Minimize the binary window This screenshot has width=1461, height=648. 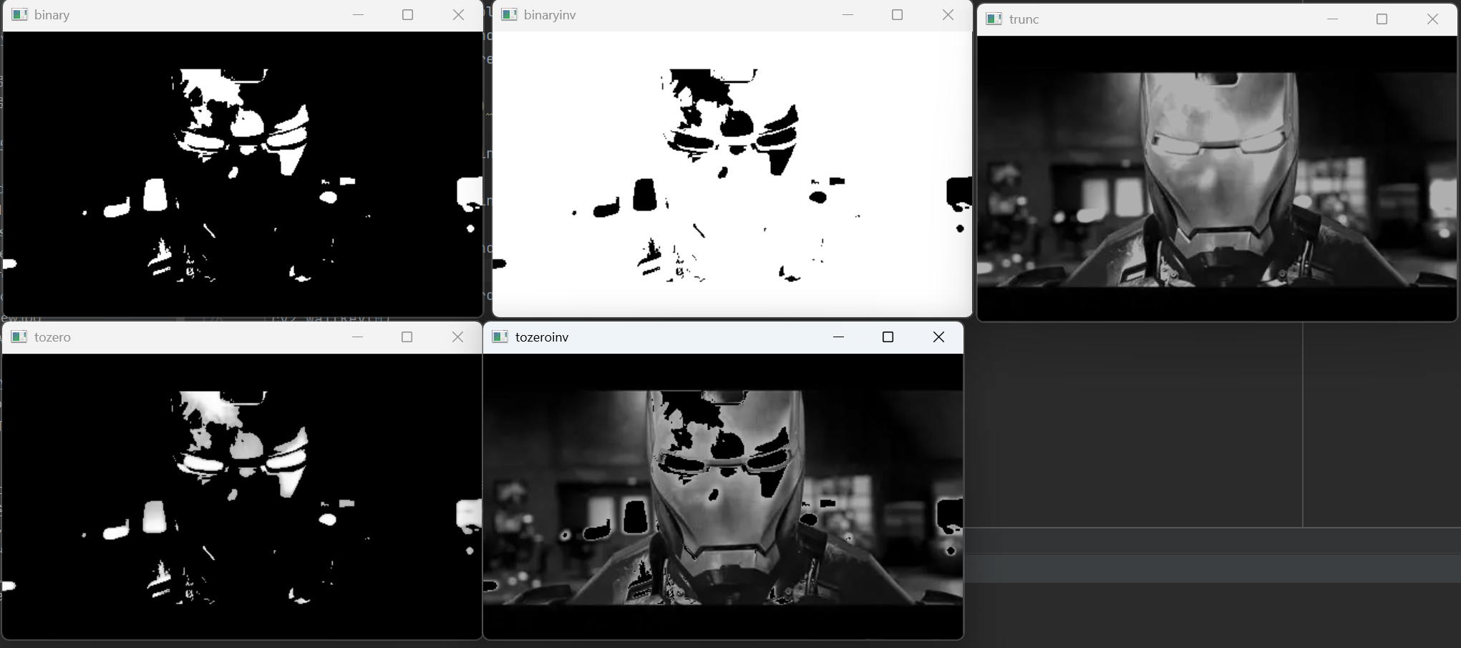(358, 15)
